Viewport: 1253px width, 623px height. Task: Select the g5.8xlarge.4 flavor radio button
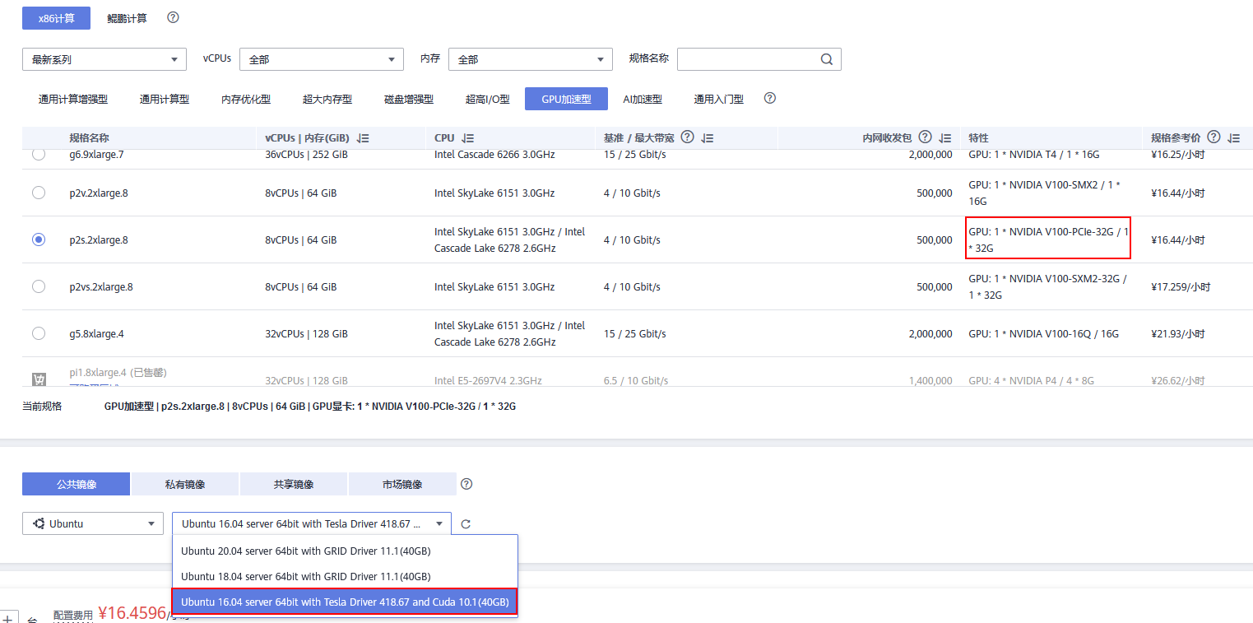[38, 333]
